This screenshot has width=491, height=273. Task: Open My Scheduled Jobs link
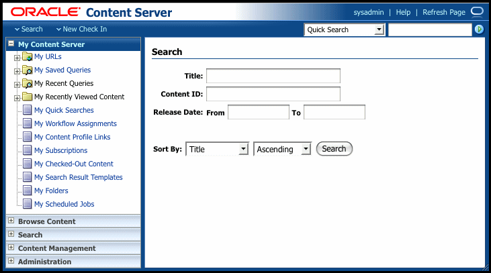(64, 205)
